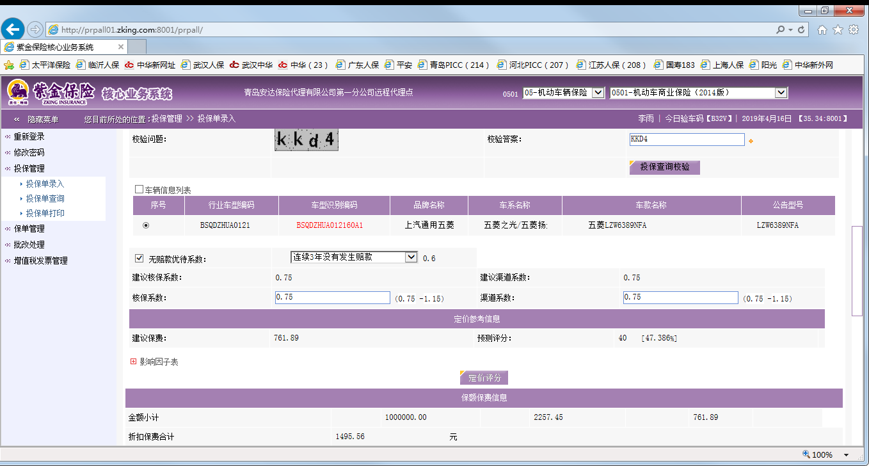The width and height of the screenshot is (869, 466).
Task: Open the favorites star icon
Action: (838, 29)
